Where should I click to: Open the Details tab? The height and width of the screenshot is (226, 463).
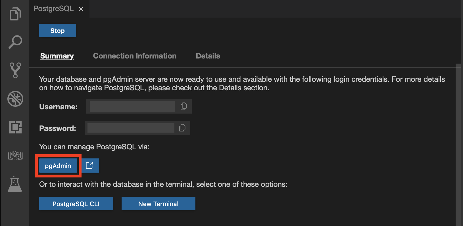[x=208, y=56]
